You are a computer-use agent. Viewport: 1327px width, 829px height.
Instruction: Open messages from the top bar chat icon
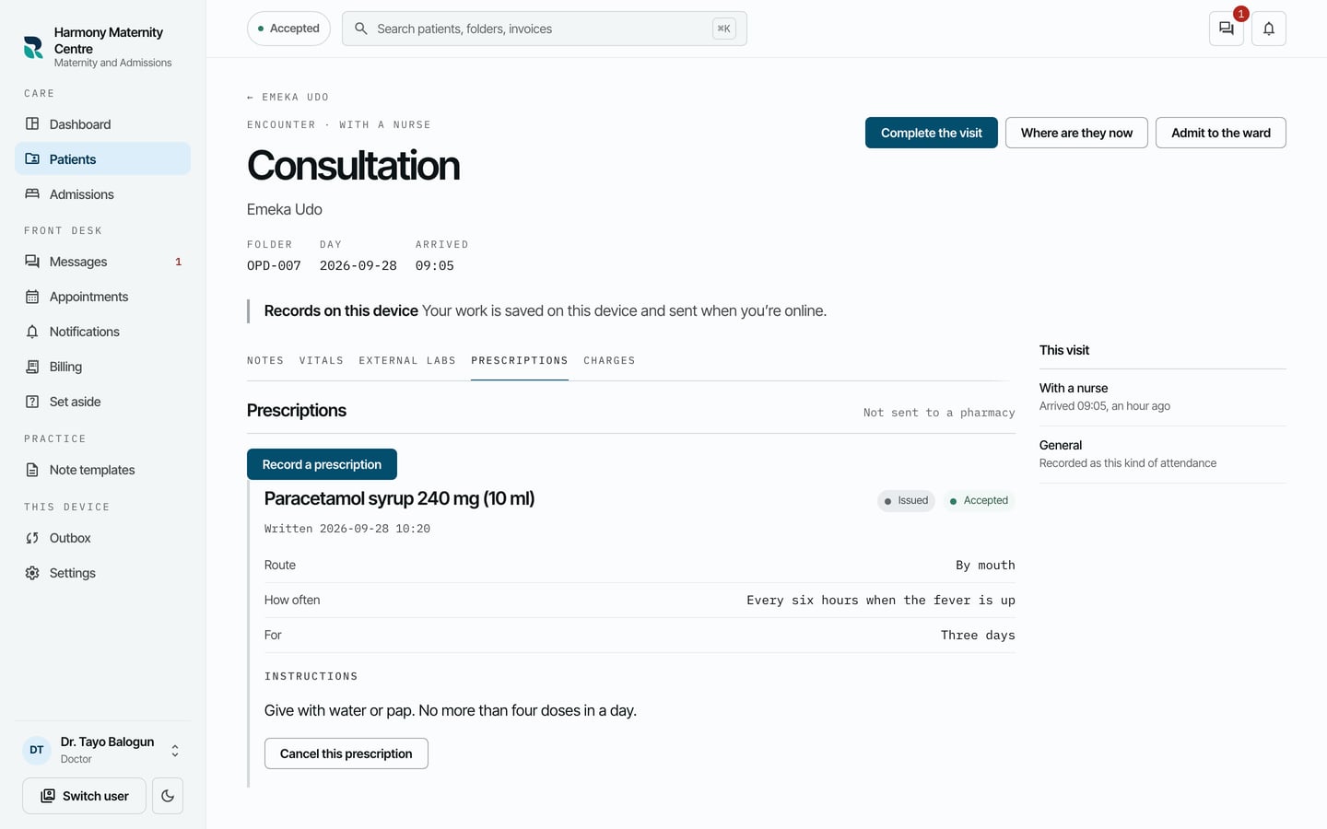click(1227, 29)
